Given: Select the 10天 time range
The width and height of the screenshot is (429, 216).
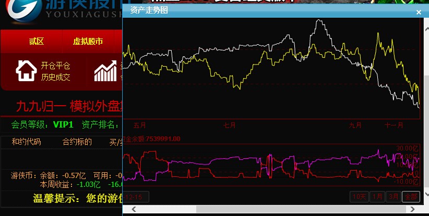Looking at the screenshot, I should [360, 196].
